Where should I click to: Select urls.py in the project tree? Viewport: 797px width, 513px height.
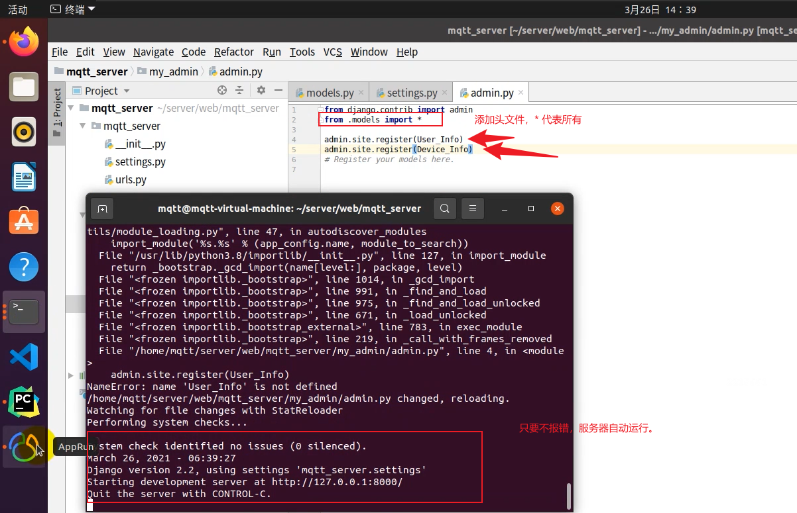(125, 179)
